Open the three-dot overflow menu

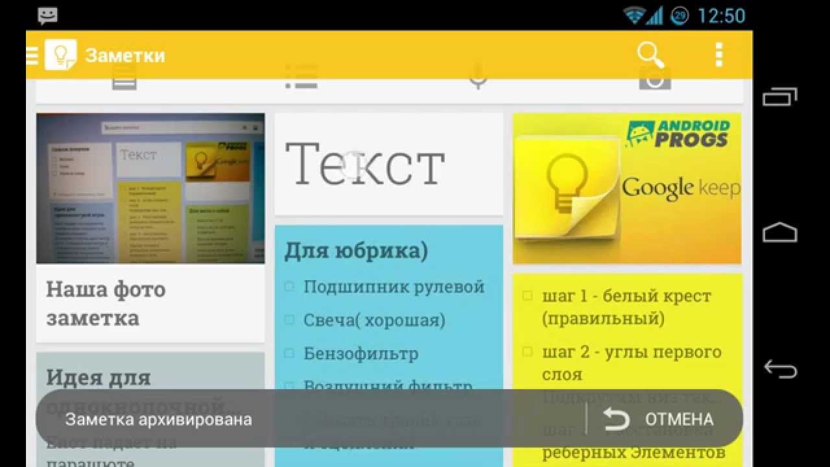coord(718,55)
